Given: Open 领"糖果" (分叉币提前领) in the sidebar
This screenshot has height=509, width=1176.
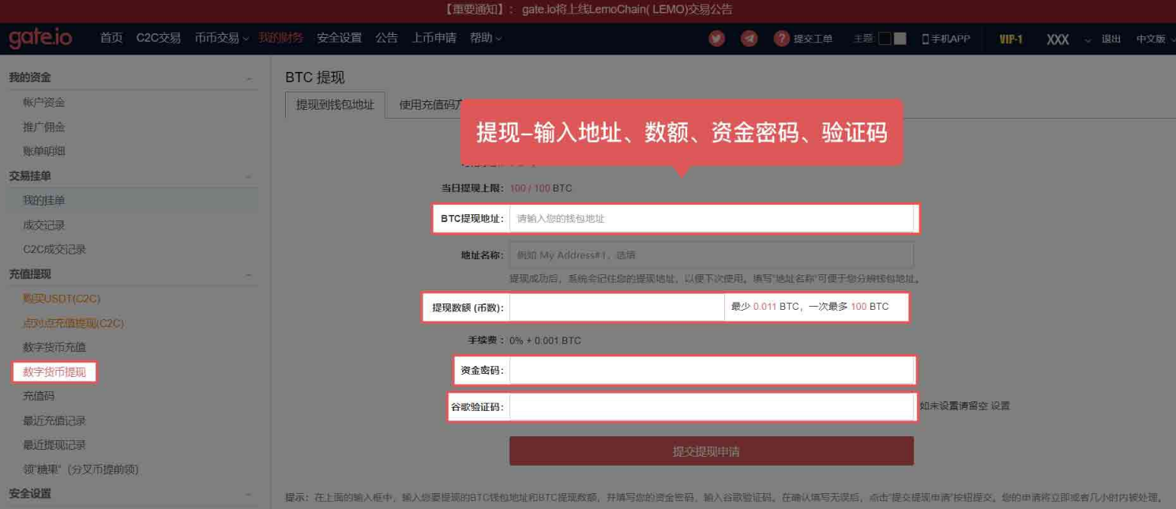Looking at the screenshot, I should pos(81,469).
